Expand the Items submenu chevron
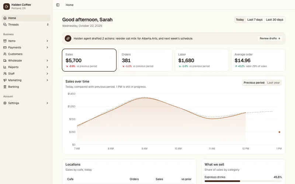 click(47, 41)
